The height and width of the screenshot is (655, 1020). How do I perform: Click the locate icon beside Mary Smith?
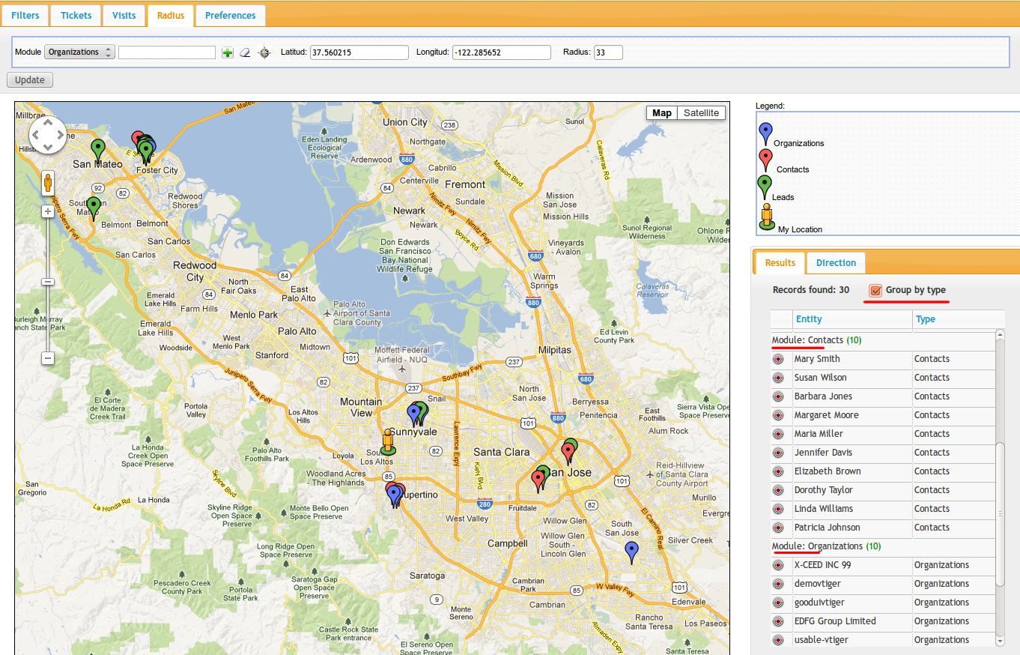pyautogui.click(x=778, y=359)
